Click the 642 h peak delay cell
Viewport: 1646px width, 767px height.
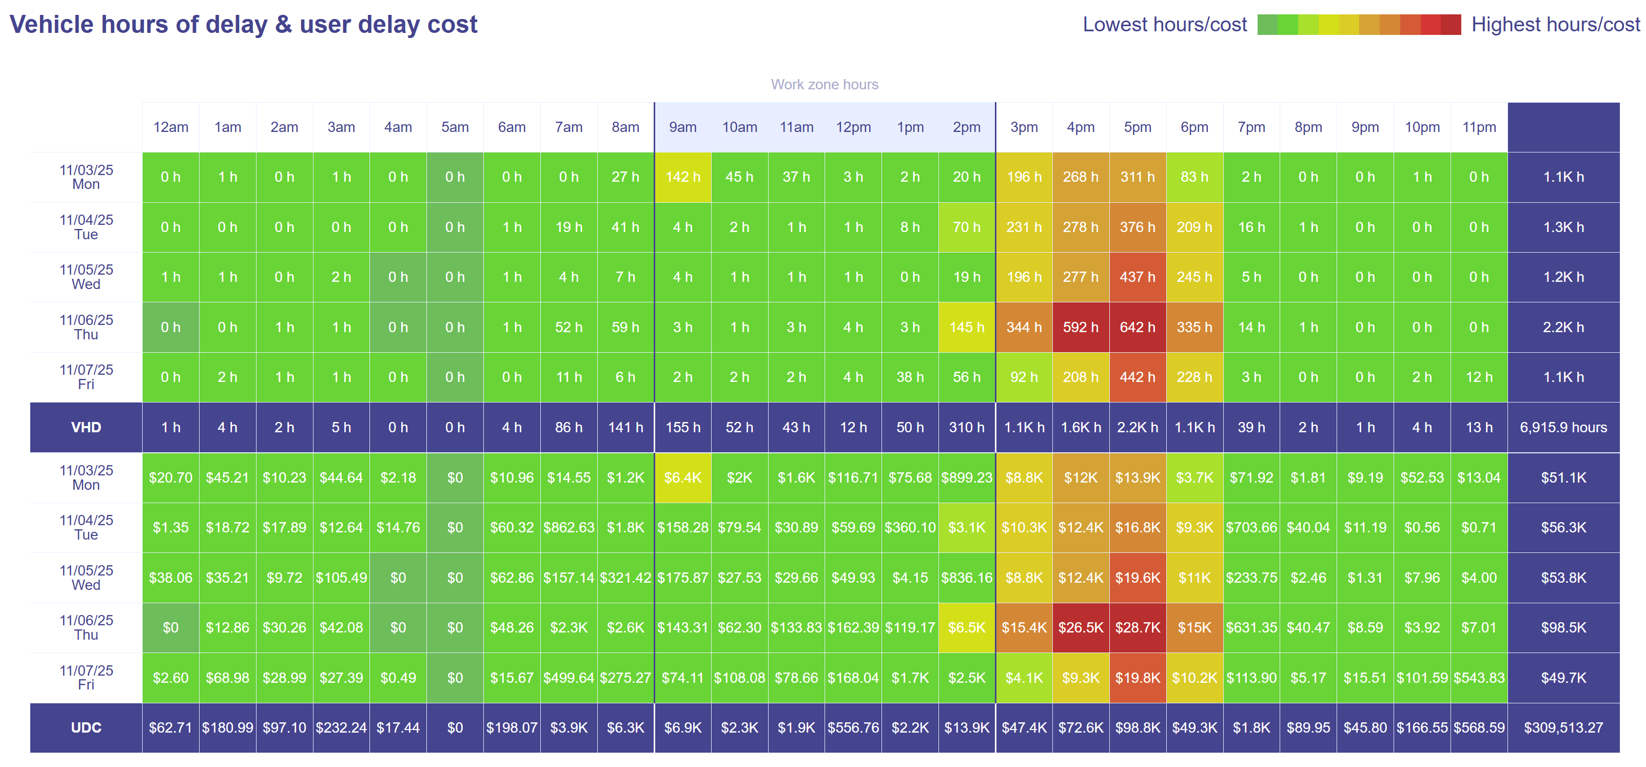pos(1138,327)
